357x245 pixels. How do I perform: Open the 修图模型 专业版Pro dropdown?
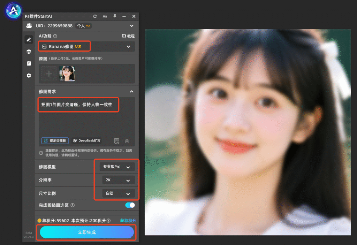click(117, 167)
